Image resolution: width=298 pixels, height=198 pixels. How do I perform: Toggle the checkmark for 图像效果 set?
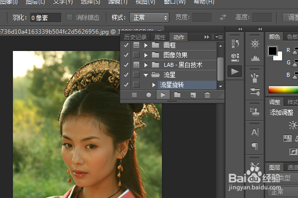click(126, 55)
